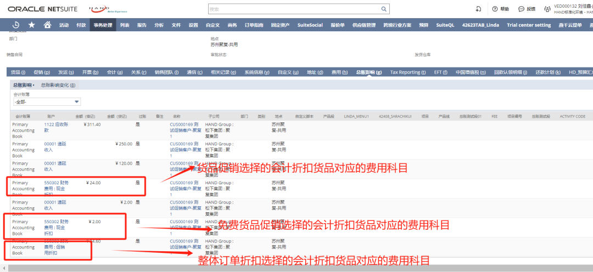Open the 报价单 menu
Viewport: 593px width, 272px height.
pos(337,25)
